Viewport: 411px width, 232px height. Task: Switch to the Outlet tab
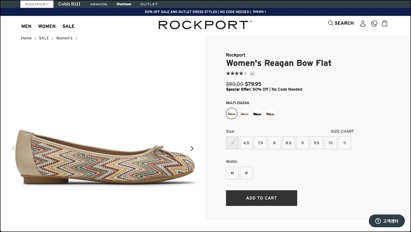tap(149, 4)
